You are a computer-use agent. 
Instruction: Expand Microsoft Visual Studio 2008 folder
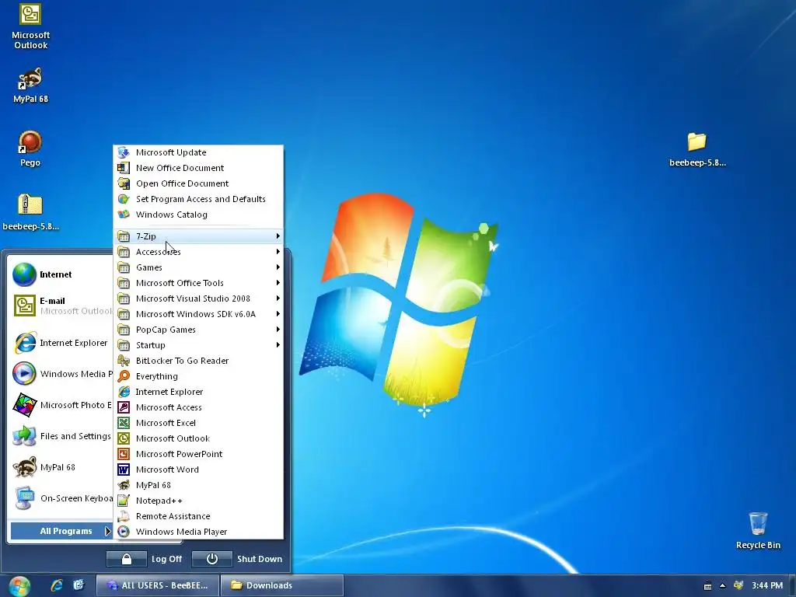[198, 298]
